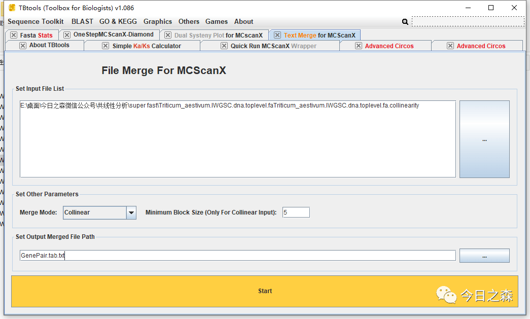Click the collinearity file path entry
Viewport: 530px width, 319px height.
click(x=220, y=105)
